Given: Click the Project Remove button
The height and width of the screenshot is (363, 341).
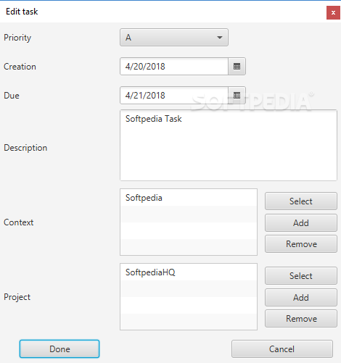Looking at the screenshot, I should [301, 319].
